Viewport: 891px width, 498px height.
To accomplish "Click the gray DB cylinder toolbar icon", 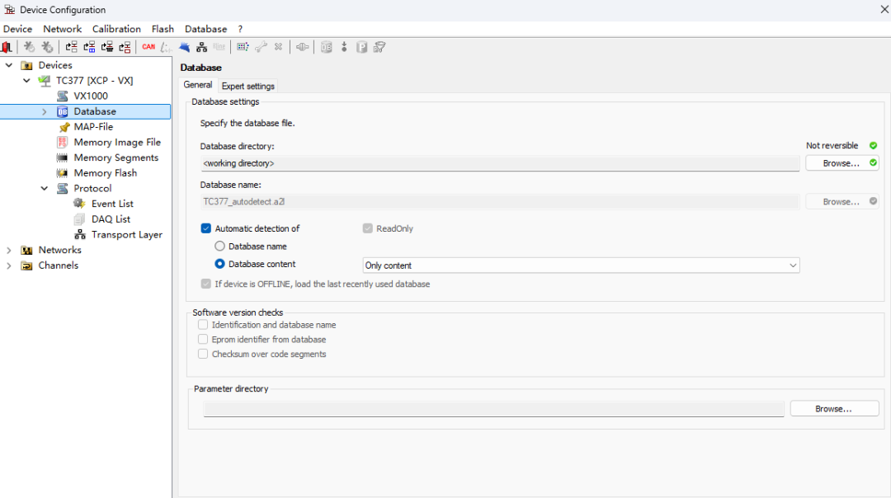I will pyautogui.click(x=326, y=47).
